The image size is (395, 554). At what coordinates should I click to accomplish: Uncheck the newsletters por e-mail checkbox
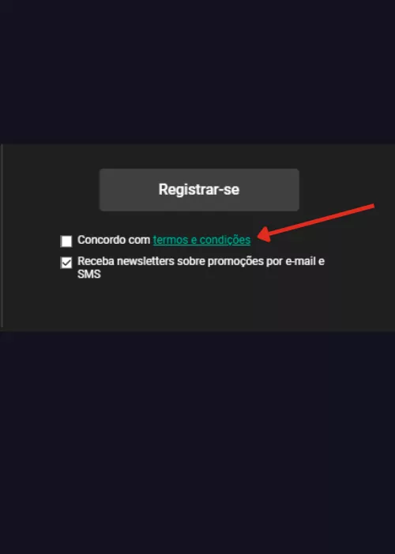click(x=66, y=263)
